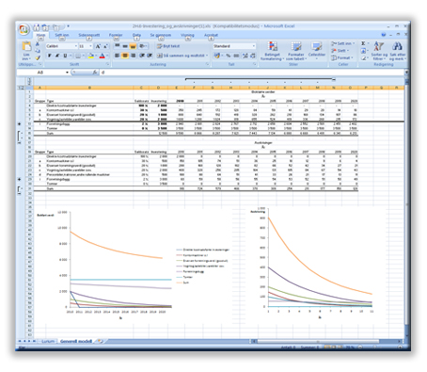427x372 pixels.
Task: Click the percent style icon
Action: click(x=228, y=56)
